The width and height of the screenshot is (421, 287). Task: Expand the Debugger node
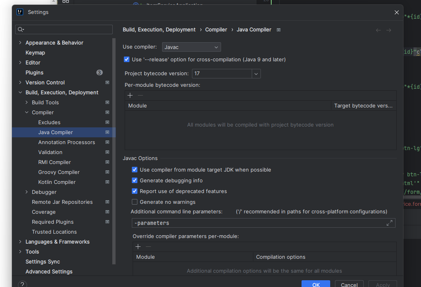tap(27, 192)
